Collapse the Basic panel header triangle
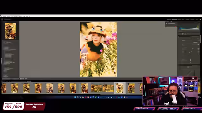The width and height of the screenshot is (202, 113). (178, 36)
